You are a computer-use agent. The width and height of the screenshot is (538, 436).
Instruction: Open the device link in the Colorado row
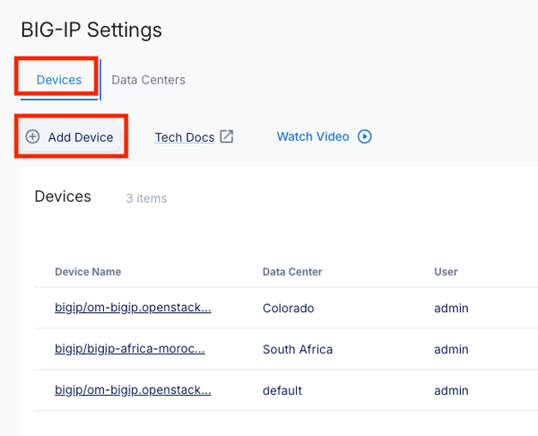[133, 309]
